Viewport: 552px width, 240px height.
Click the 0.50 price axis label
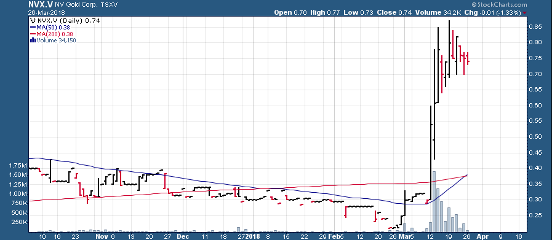click(x=535, y=137)
